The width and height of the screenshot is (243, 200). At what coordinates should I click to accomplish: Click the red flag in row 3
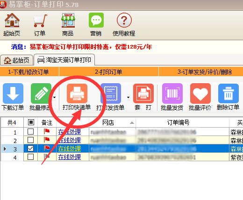(x=47, y=148)
